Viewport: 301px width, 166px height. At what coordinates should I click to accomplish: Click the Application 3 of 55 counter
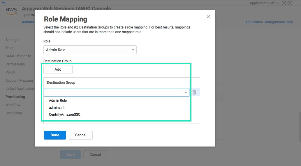pyautogui.click(x=265, y=3)
